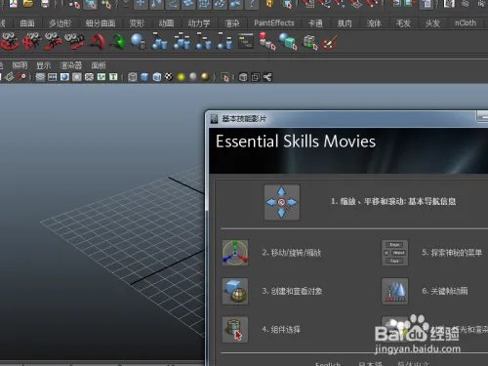Image resolution: width=488 pixels, height=366 pixels.
Task: Click movie link 1. 缩放、平移和滚动
Action: coord(393,202)
